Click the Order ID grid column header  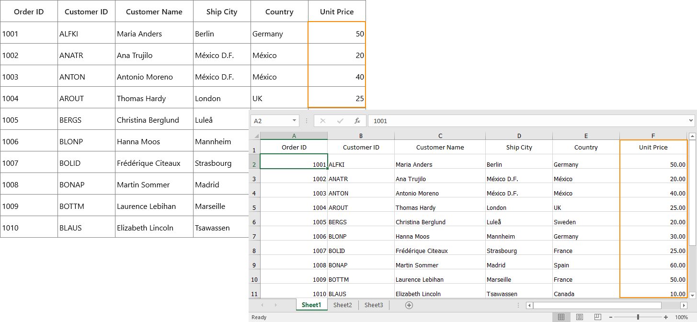29,11
